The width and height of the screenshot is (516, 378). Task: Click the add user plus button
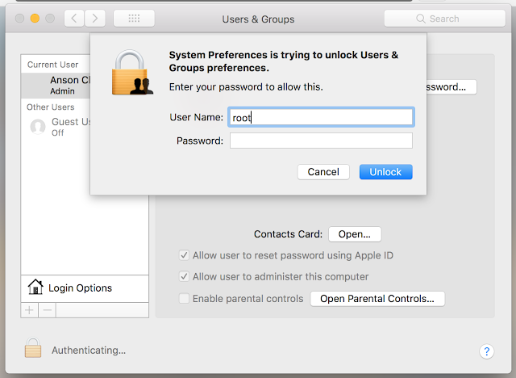tap(30, 309)
